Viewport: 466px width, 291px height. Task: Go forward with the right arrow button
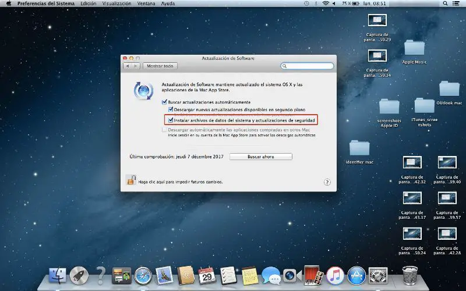[x=136, y=66]
